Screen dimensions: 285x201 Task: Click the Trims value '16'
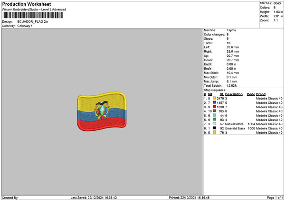[228, 43]
